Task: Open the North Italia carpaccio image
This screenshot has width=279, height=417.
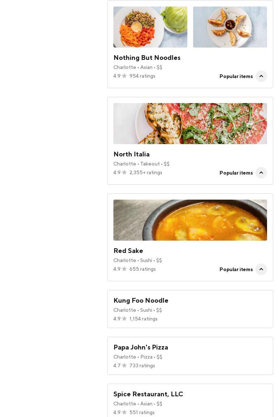Action: (x=190, y=124)
